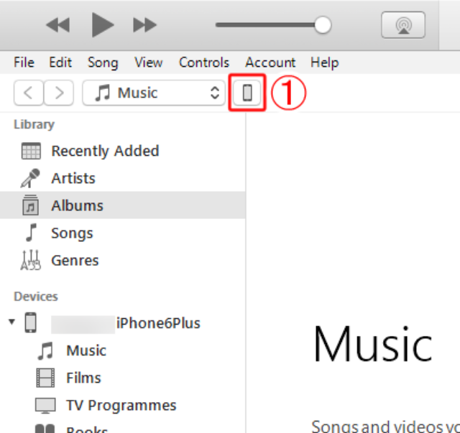Click the volume slider knob

point(323,25)
